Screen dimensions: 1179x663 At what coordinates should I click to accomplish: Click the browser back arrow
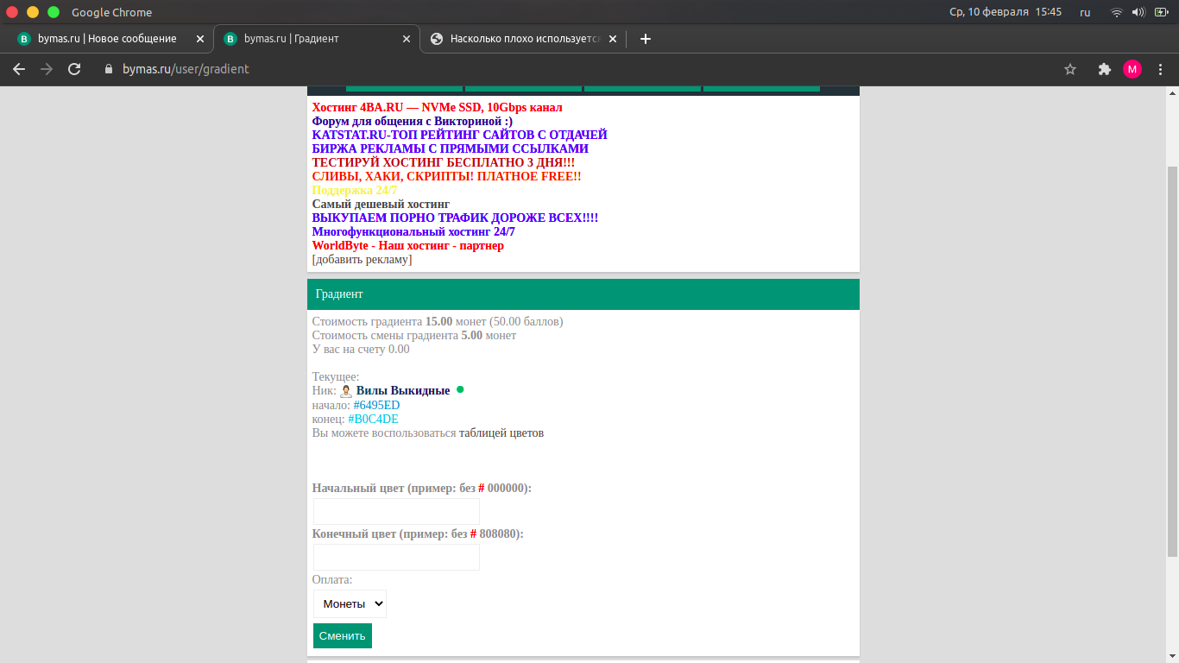point(19,69)
